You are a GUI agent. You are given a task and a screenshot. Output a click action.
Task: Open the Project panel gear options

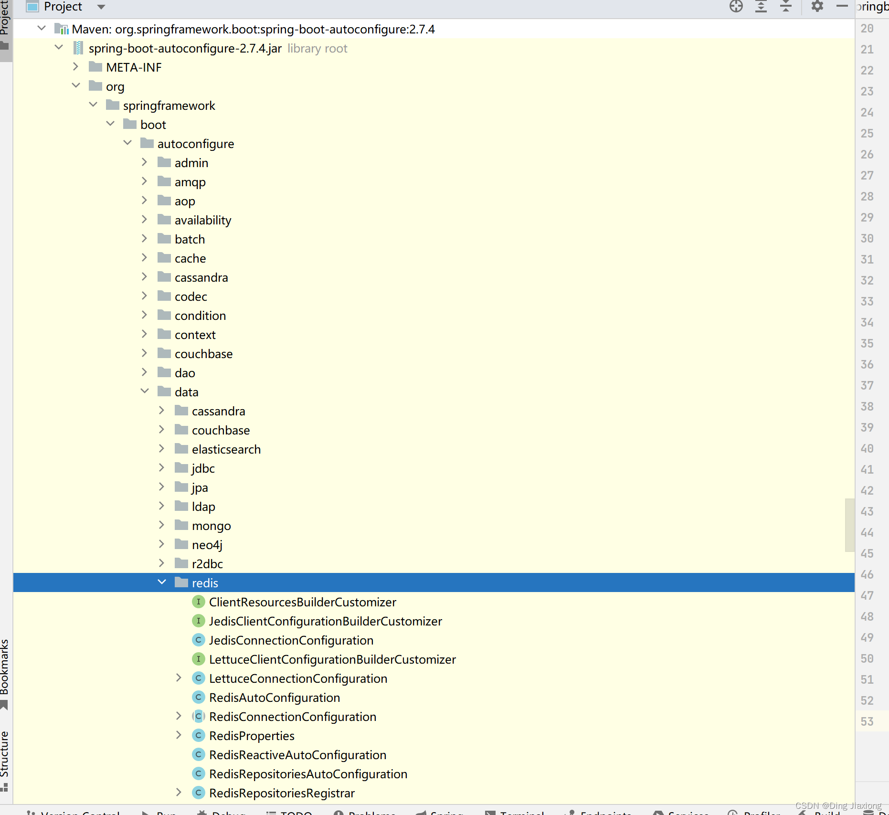coord(817,6)
